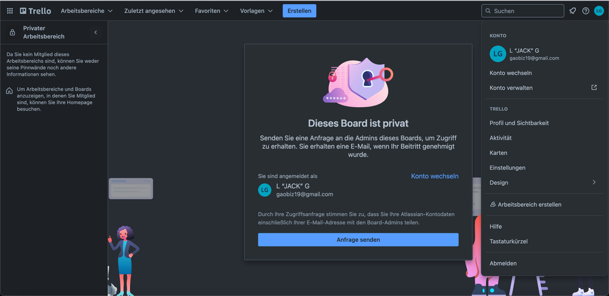This screenshot has width=609, height=296.
Task: Click the magnifier icon in the search box
Action: [488, 11]
